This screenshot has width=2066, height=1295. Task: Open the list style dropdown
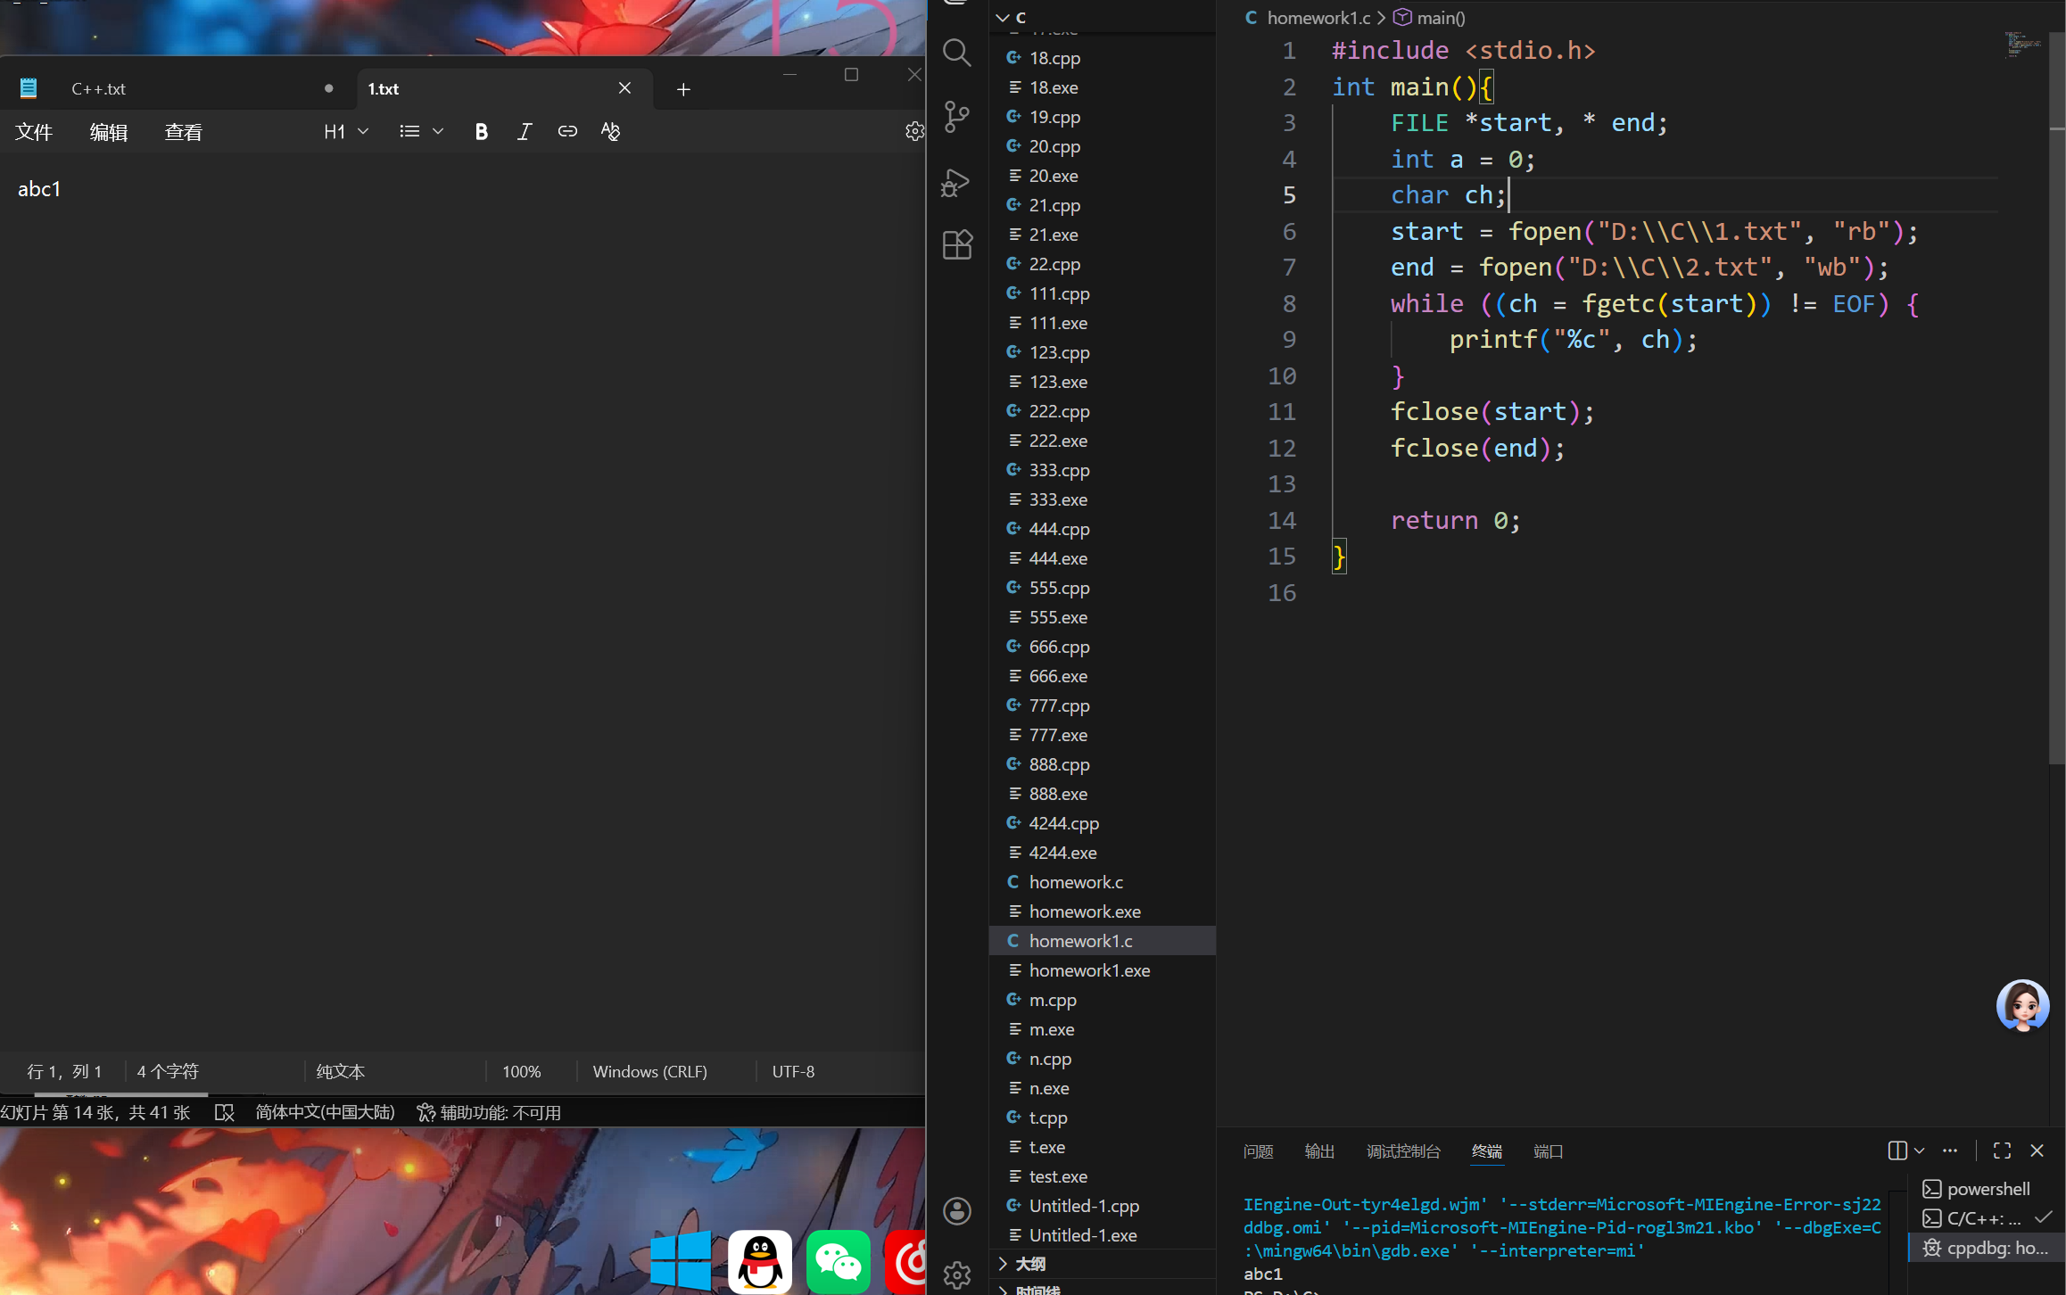[x=421, y=131]
